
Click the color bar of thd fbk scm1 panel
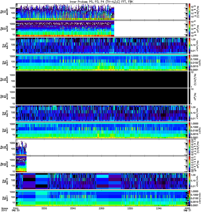pyautogui.click(x=190, y=130)
